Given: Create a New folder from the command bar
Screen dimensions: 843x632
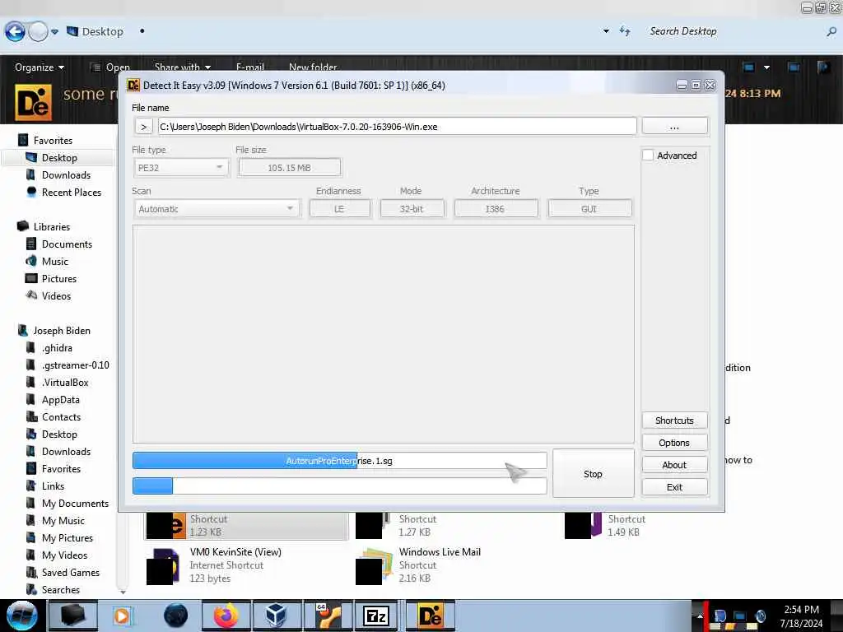Looking at the screenshot, I should [x=313, y=67].
